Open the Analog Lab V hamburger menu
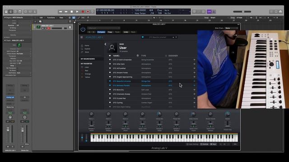Viewport: 289px width, 162px height. pos(82,37)
